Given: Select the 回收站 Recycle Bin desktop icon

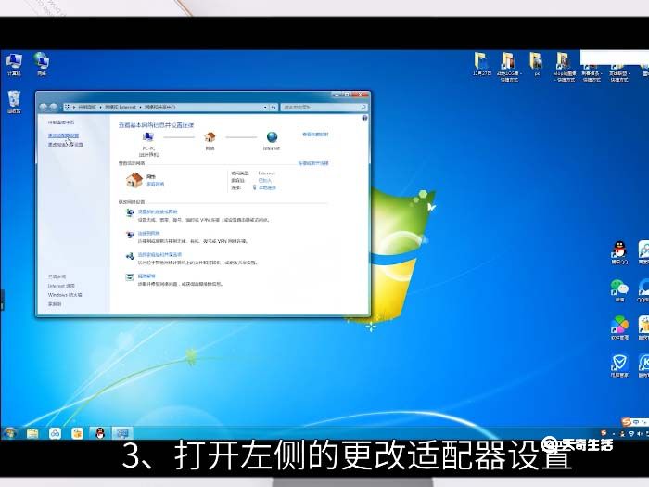Looking at the screenshot, I should click(14, 102).
